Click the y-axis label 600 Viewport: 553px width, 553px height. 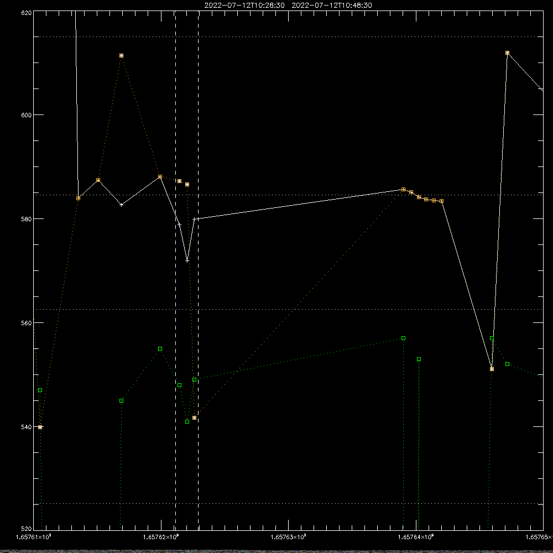click(x=27, y=116)
